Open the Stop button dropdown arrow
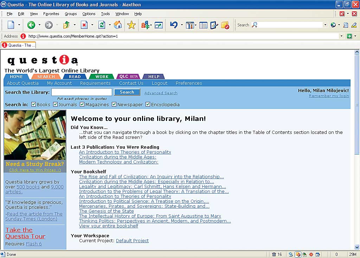The width and height of the screenshot is (360, 258). [x=92, y=25]
